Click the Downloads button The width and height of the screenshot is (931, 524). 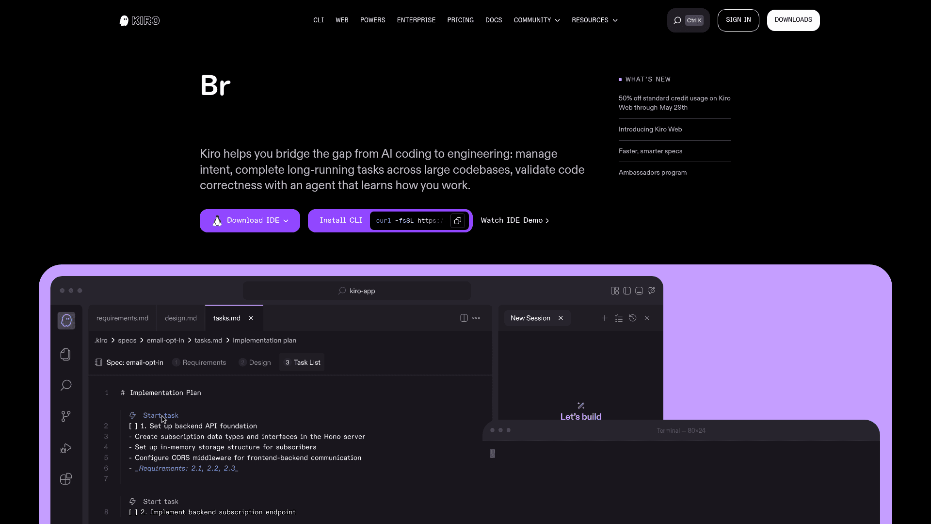793,20
